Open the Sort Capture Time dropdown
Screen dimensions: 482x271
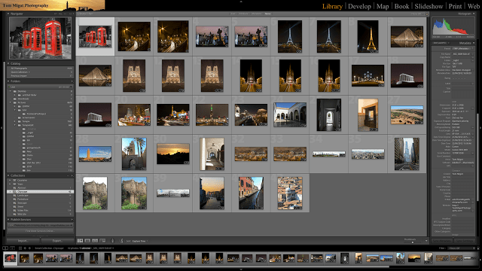pyautogui.click(x=140, y=241)
